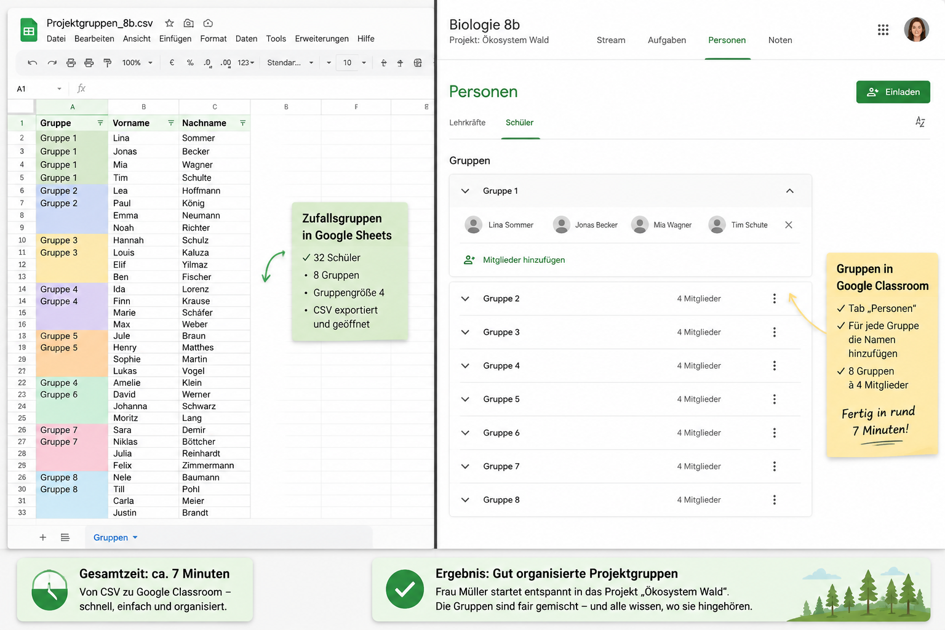
Task: Star the Projektgruppen_8b.csv file
Action: point(169,23)
